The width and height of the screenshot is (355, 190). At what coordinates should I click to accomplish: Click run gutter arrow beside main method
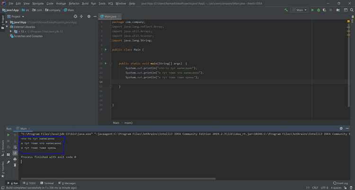(106, 63)
